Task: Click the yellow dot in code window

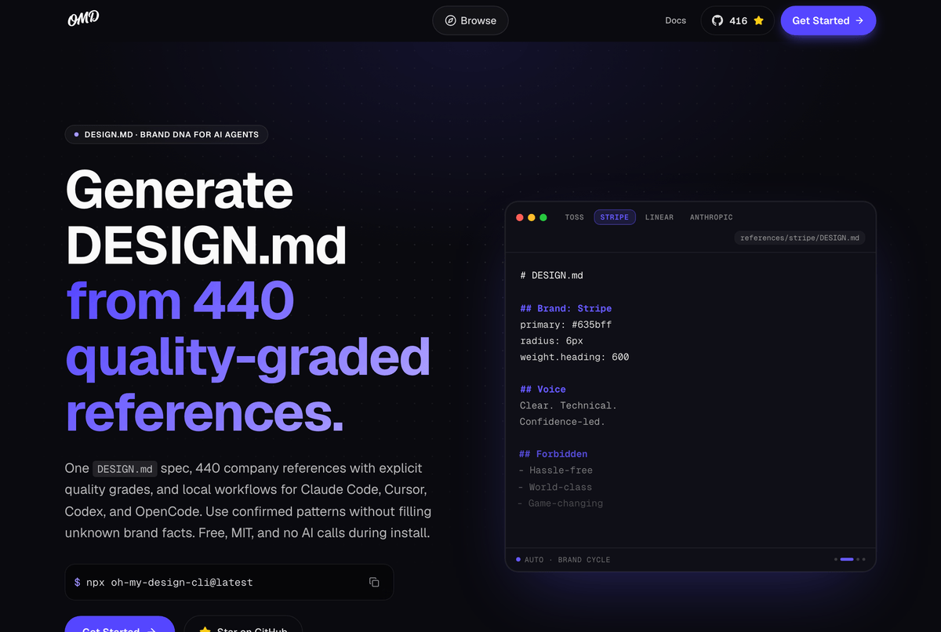Action: pyautogui.click(x=532, y=217)
